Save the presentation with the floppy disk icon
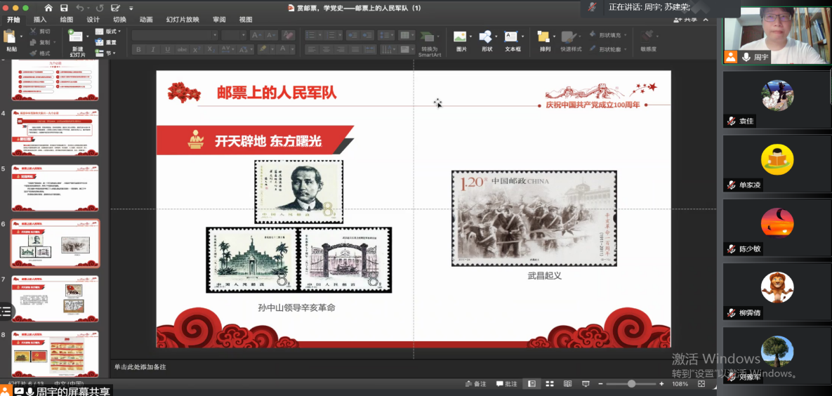Screen dimensions: 832x396 [x=64, y=8]
